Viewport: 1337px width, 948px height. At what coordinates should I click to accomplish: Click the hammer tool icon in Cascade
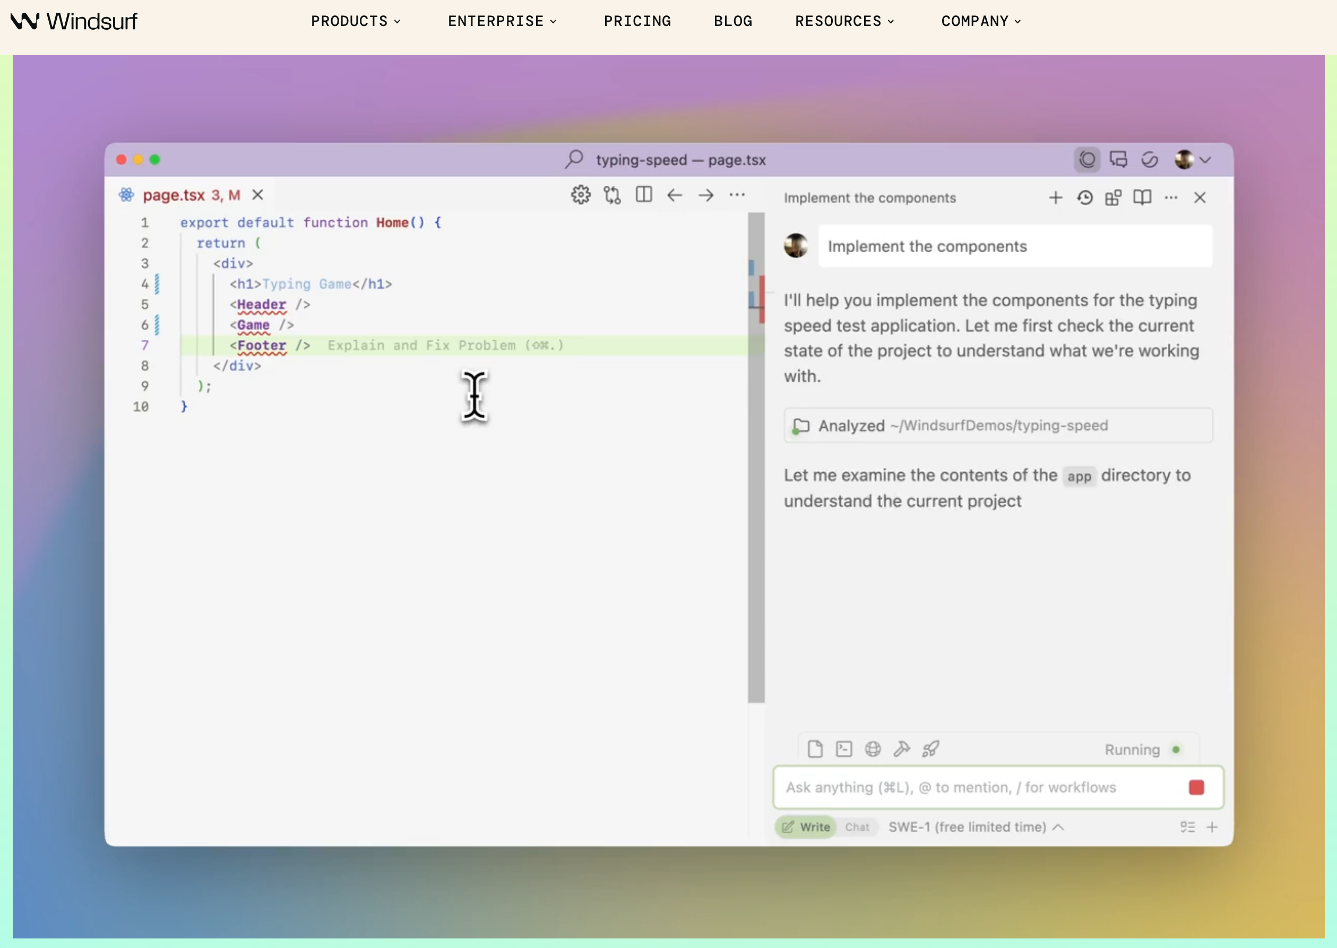pyautogui.click(x=902, y=749)
